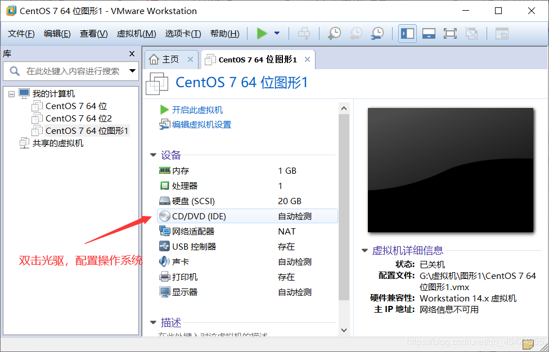Click the 编辑虚拟机设置 link
The height and width of the screenshot is (352, 549).
(x=202, y=125)
